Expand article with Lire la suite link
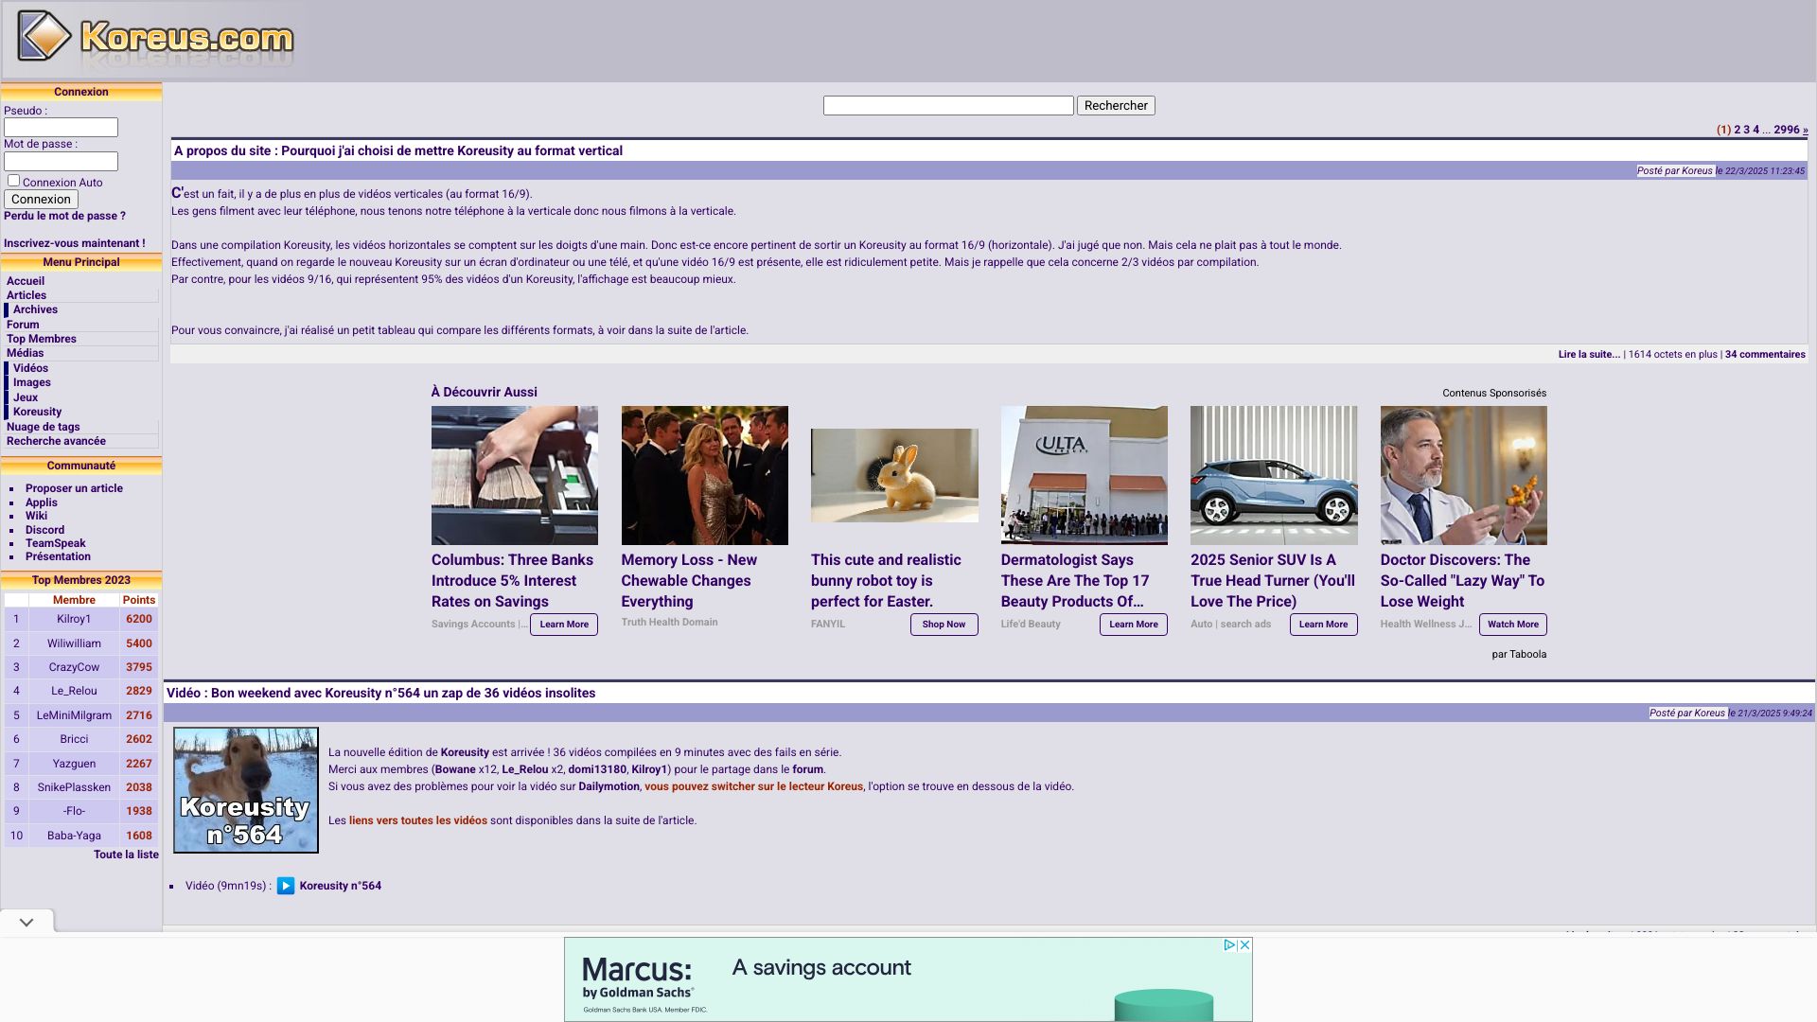The image size is (1817, 1022). click(1588, 355)
